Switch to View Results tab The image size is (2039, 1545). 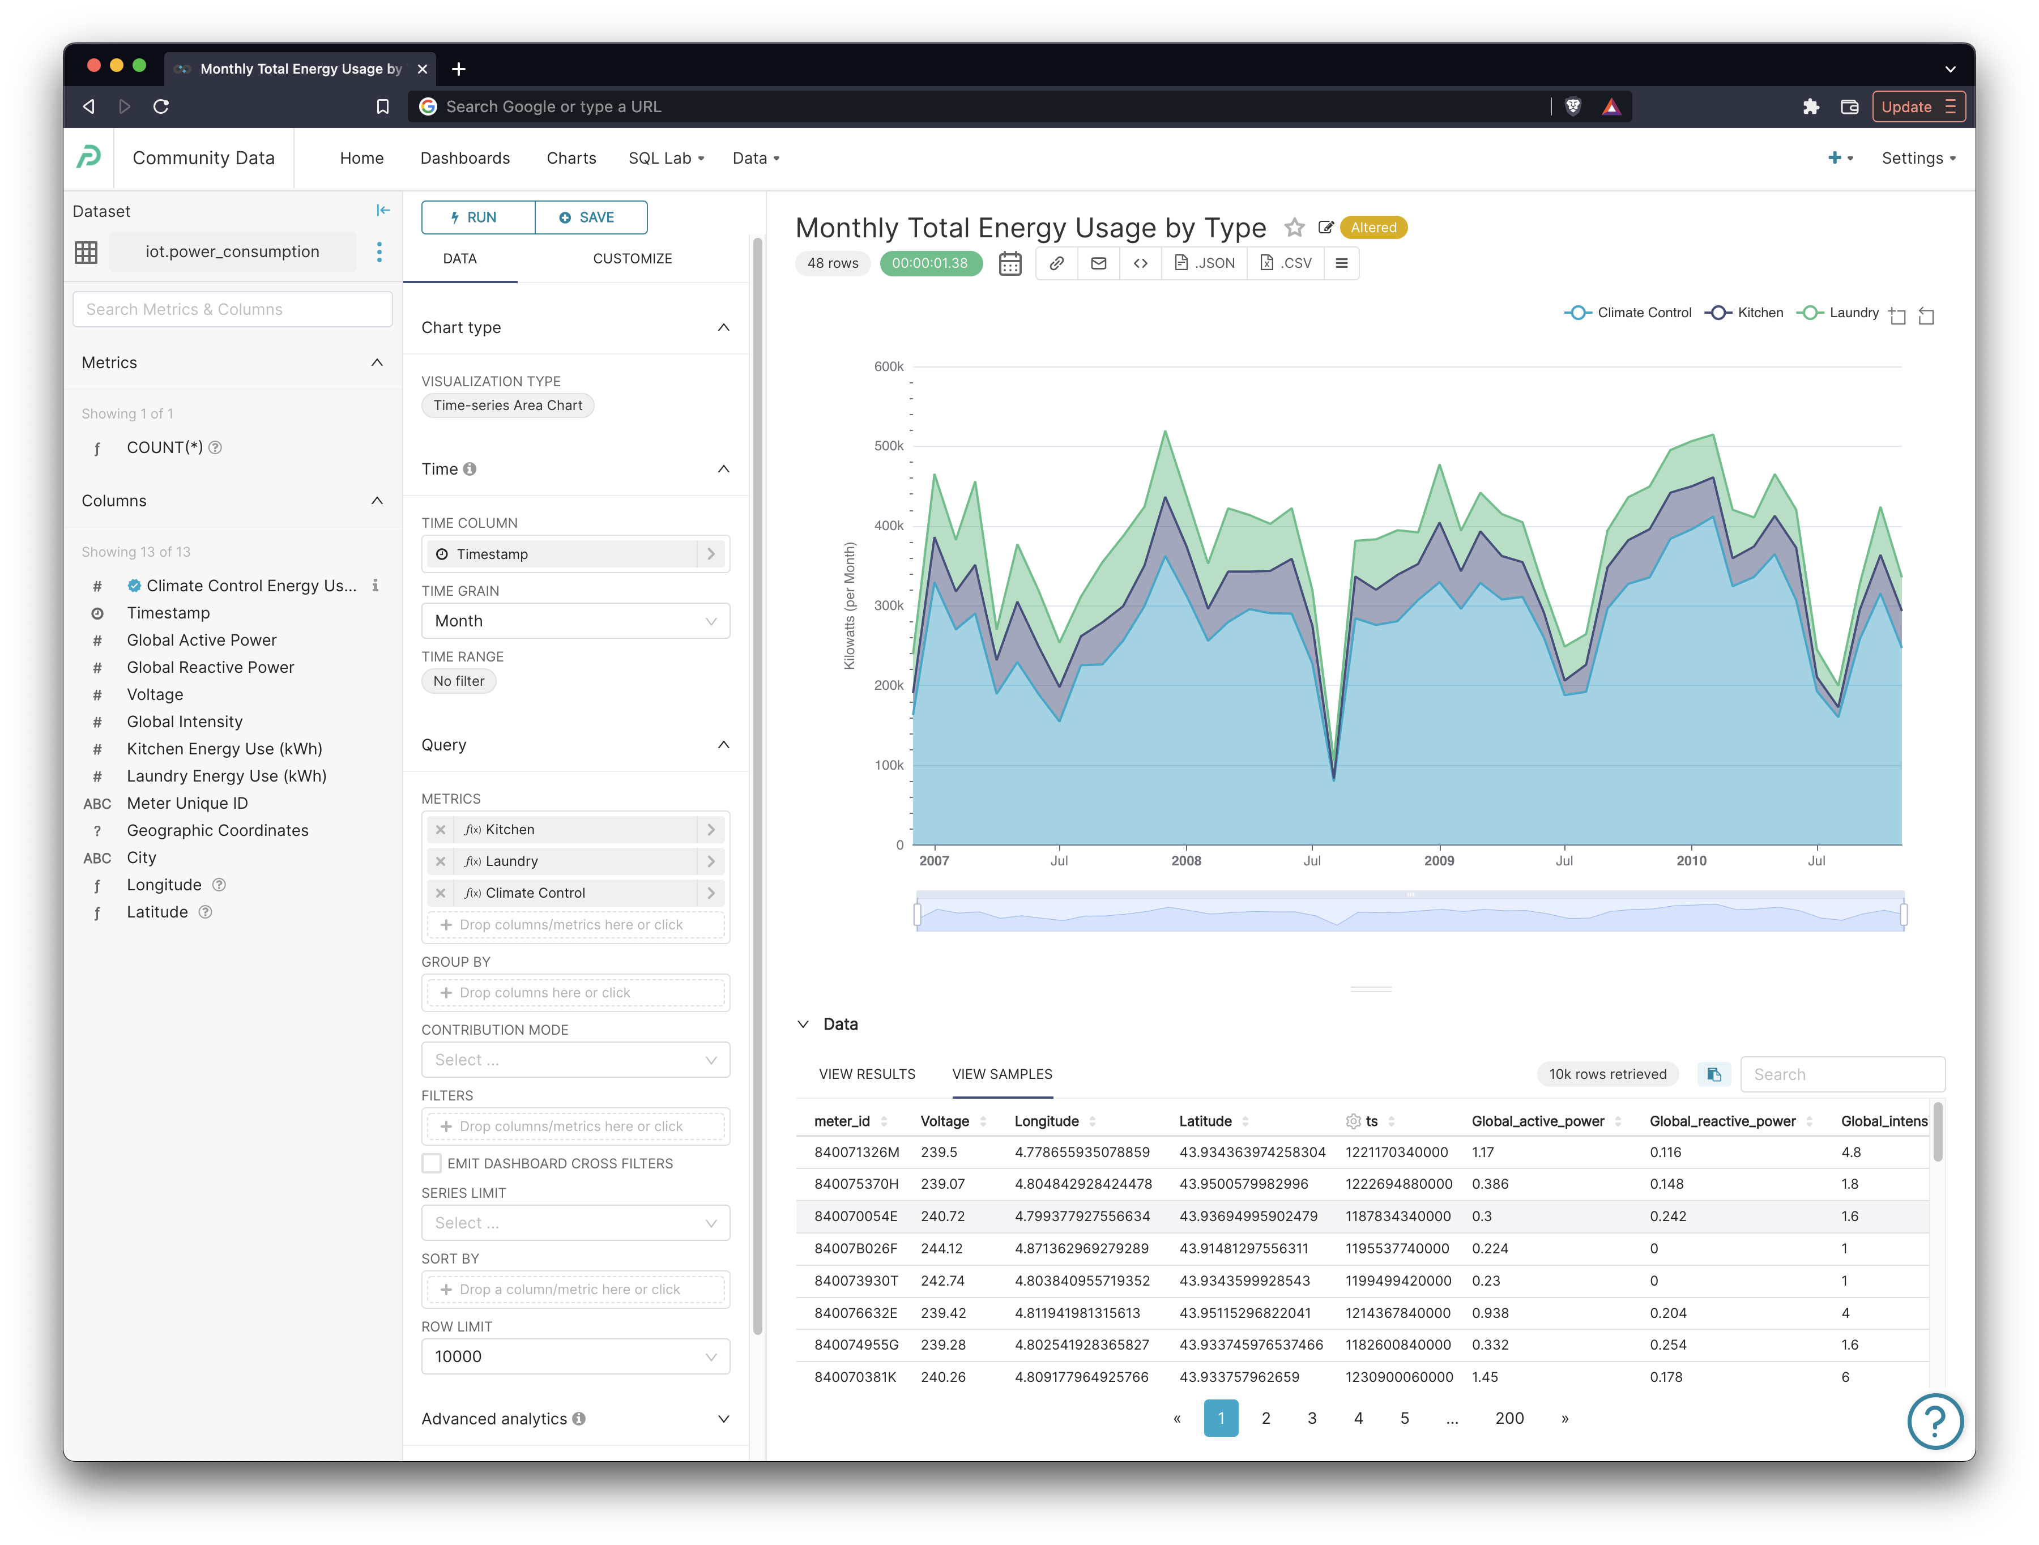click(x=867, y=1074)
